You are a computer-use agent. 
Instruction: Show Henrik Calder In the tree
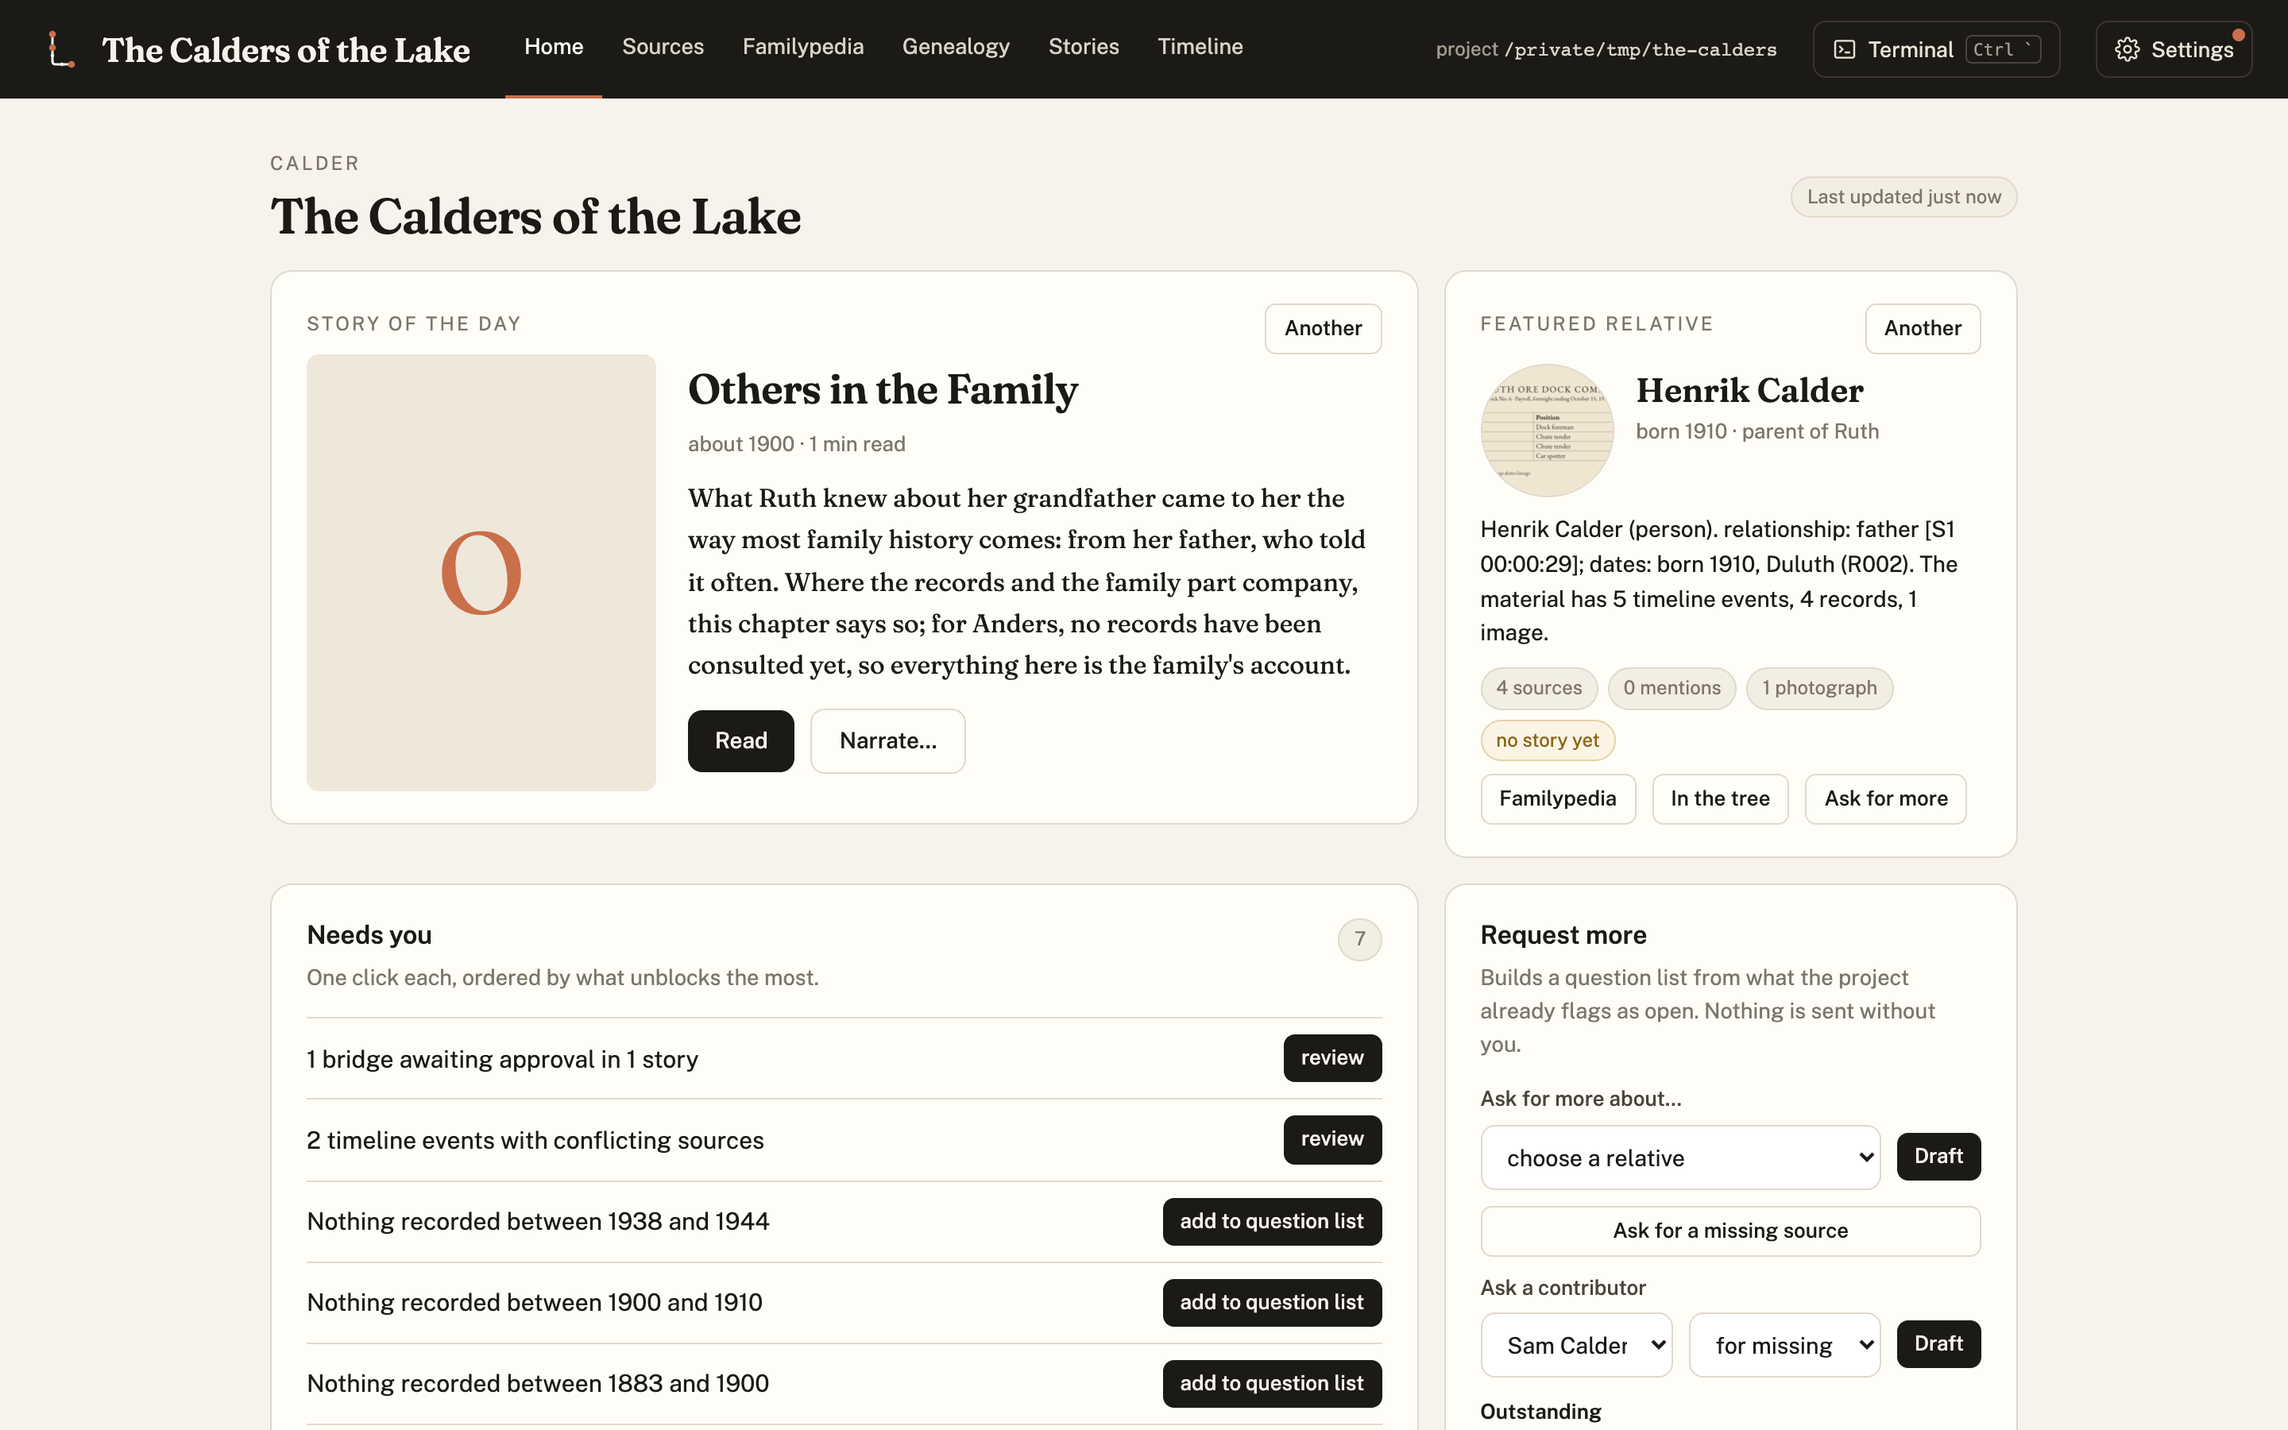point(1720,798)
